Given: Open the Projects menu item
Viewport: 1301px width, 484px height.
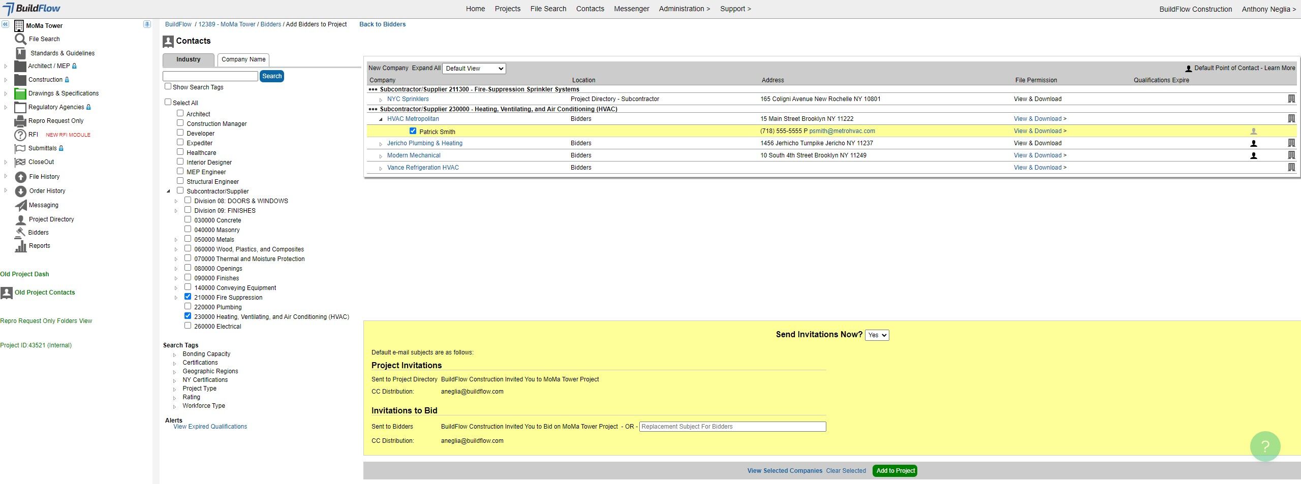Looking at the screenshot, I should 508,9.
